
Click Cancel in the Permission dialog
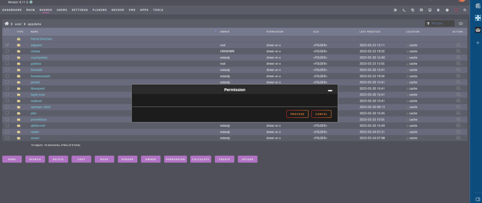click(321, 114)
